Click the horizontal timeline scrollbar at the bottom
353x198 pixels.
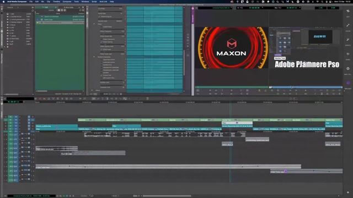pos(167,196)
